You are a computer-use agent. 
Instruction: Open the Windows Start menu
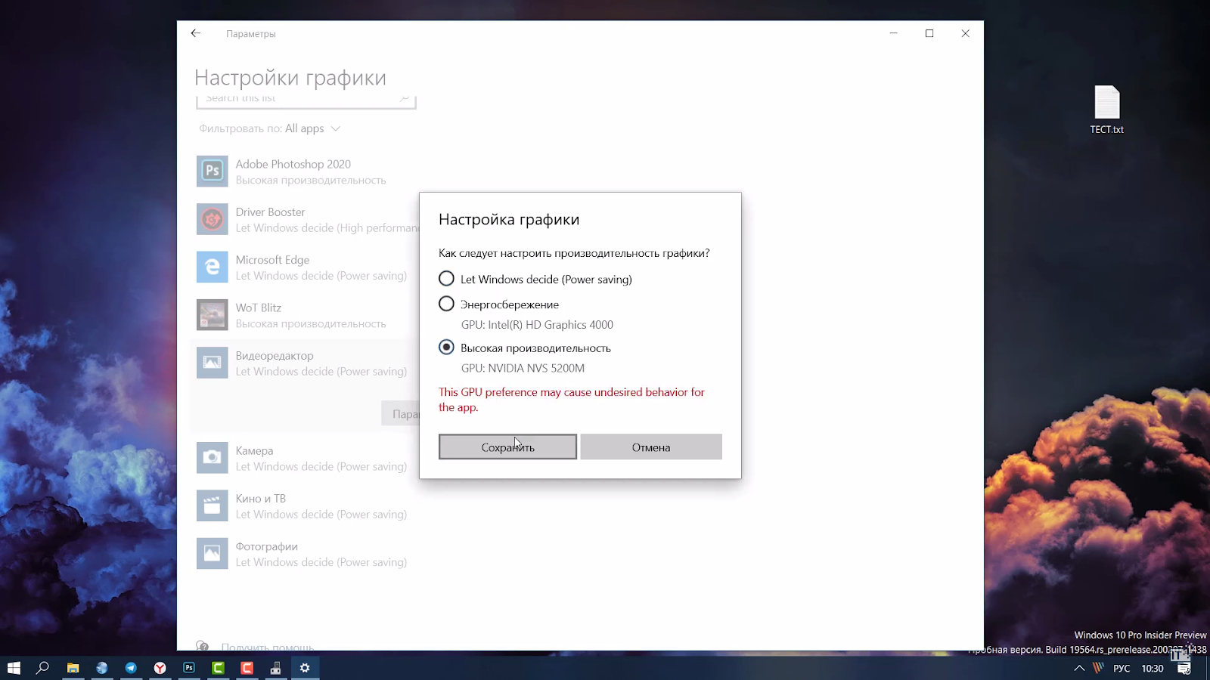[x=14, y=668]
